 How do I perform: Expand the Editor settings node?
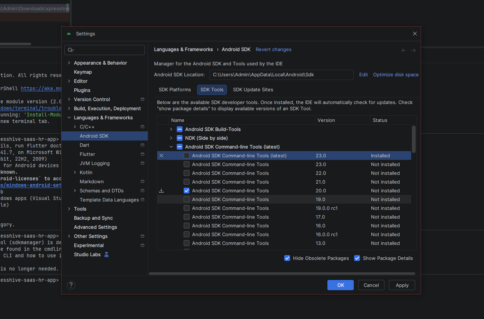69,81
